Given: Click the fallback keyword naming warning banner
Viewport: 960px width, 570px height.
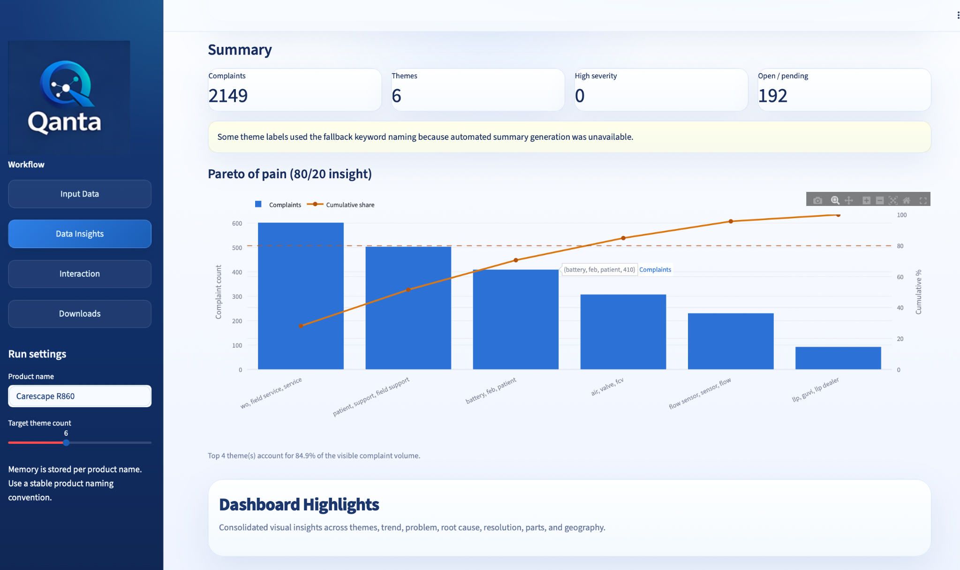Looking at the screenshot, I should 569,137.
